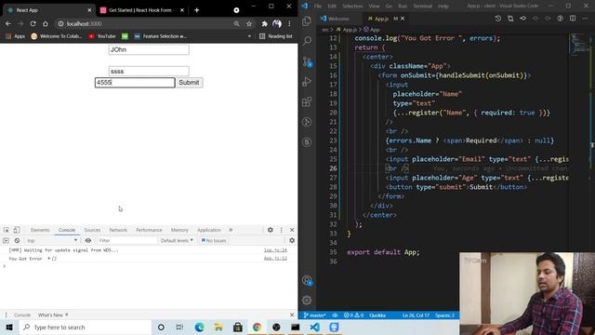Switch to the Network tab in DevTools

pyautogui.click(x=118, y=230)
